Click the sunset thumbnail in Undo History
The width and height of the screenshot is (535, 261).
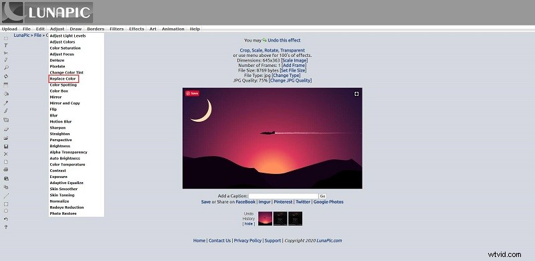[x=265, y=219]
